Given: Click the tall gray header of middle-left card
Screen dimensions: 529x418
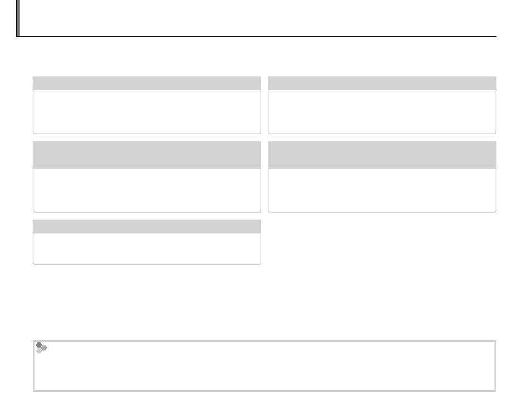Looking at the screenshot, I should pyautogui.click(x=147, y=155).
